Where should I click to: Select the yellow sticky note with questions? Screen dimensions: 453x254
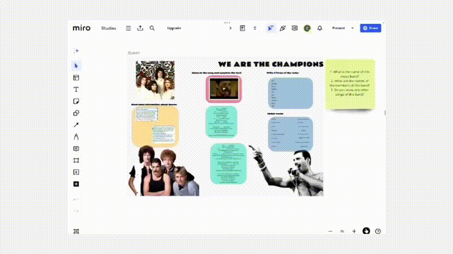coord(350,84)
